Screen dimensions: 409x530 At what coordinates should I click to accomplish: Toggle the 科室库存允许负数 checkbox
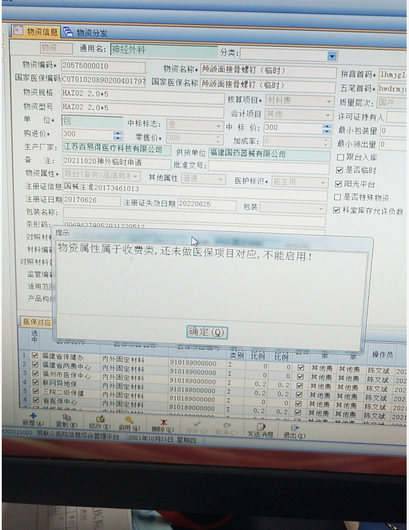(x=336, y=210)
